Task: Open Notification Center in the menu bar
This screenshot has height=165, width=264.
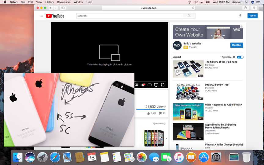Action: coord(258,2)
